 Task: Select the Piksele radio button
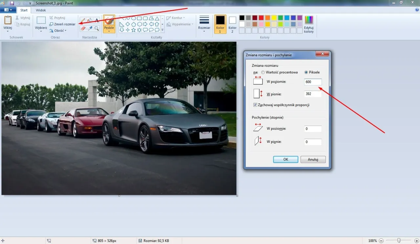[x=306, y=72]
